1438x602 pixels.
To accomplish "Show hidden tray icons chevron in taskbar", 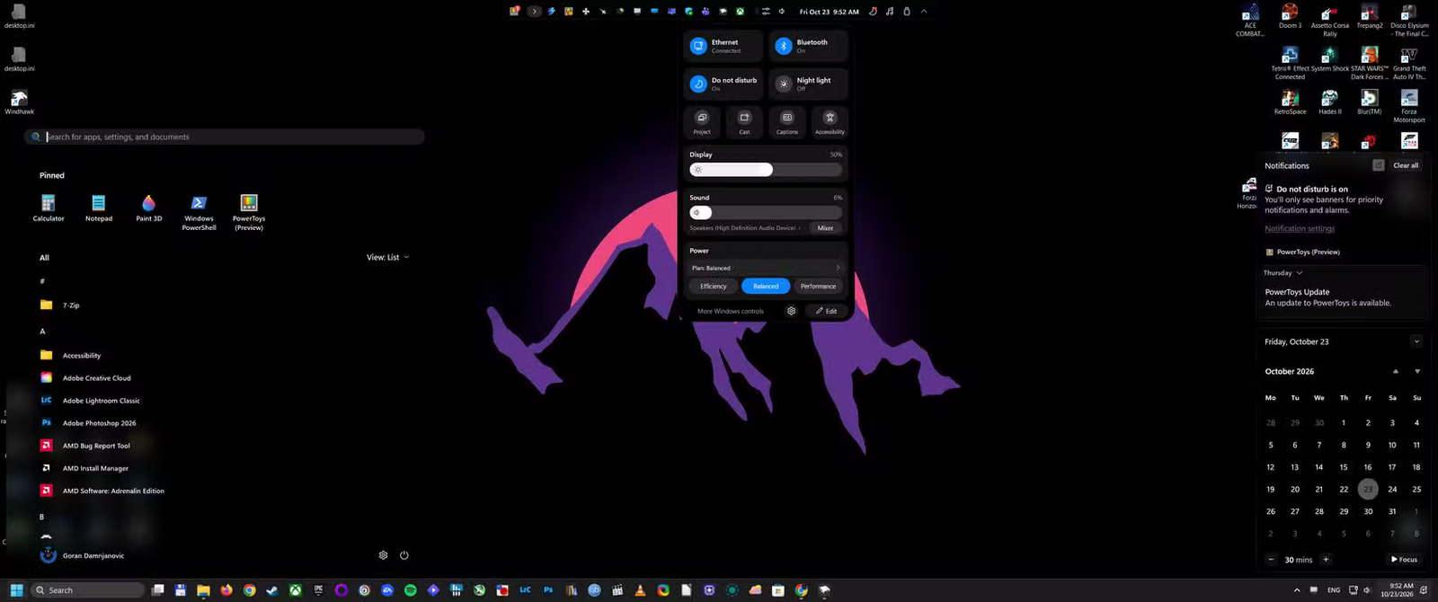I will [1297, 590].
